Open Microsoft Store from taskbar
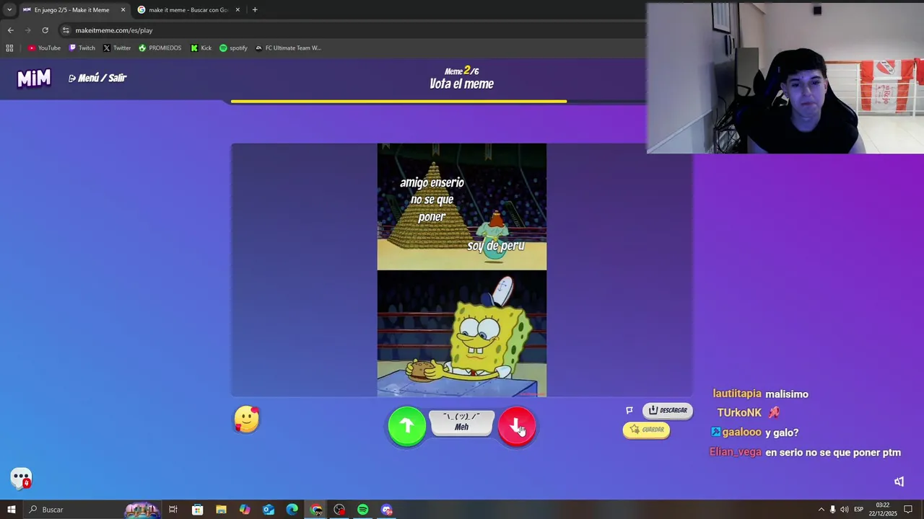 pos(197,510)
